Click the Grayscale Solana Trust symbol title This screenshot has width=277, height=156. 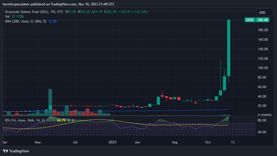(27, 12)
